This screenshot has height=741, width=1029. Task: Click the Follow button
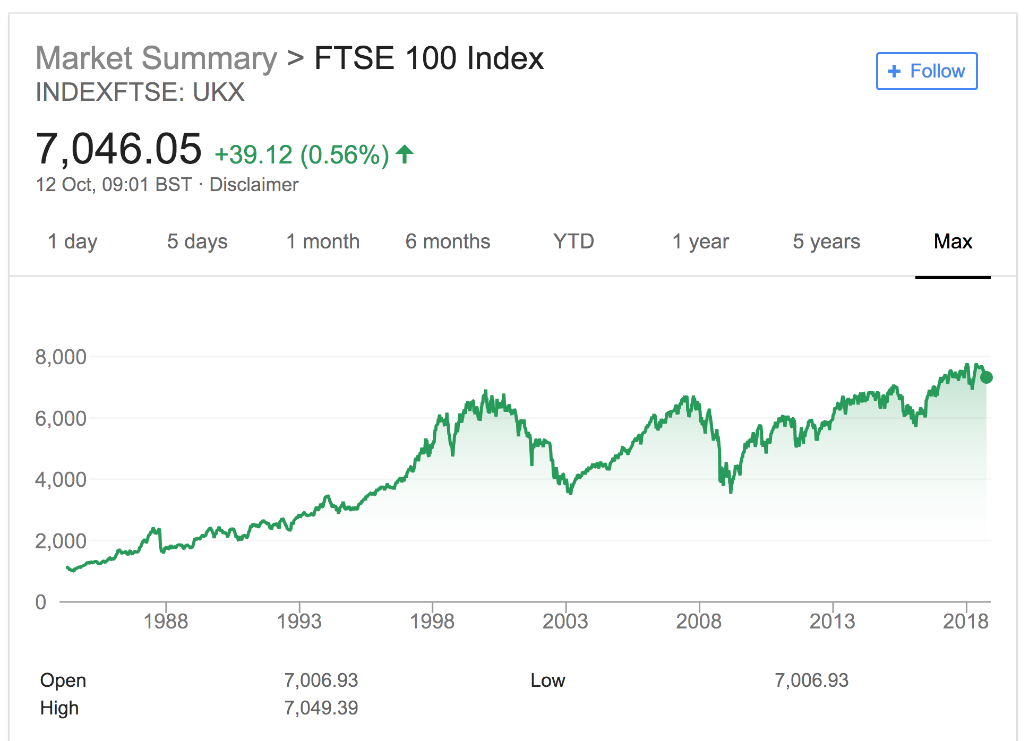[927, 71]
